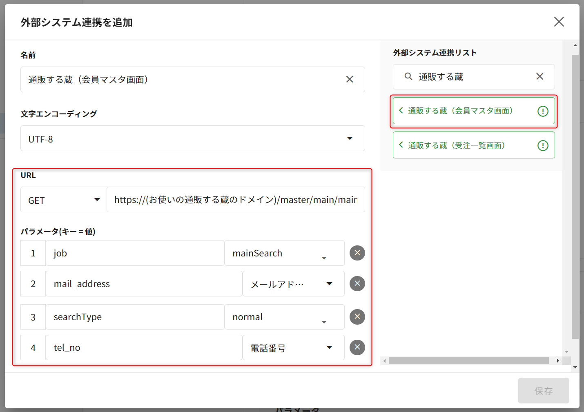The width and height of the screenshot is (584, 412).
Task: Click the search magnifier icon
Action: [x=408, y=76]
